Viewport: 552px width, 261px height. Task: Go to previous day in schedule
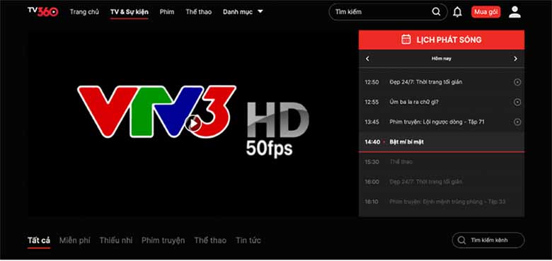pyautogui.click(x=367, y=59)
